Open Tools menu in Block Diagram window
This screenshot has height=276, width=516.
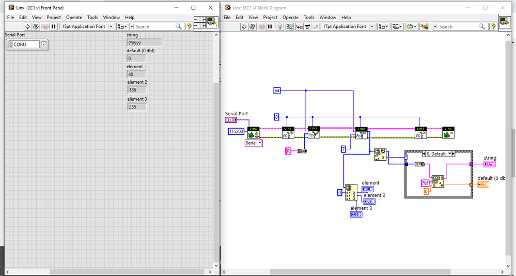tap(309, 18)
